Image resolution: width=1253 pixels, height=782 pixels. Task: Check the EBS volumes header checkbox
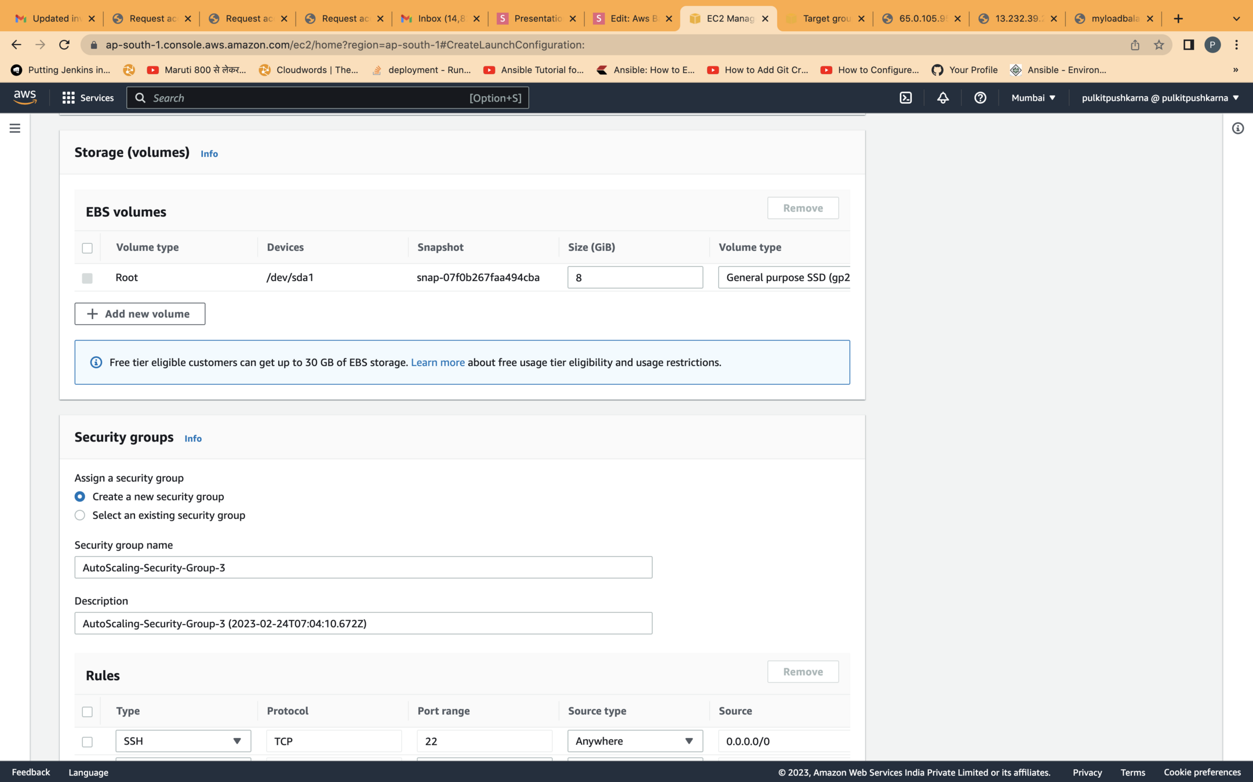[x=88, y=248]
